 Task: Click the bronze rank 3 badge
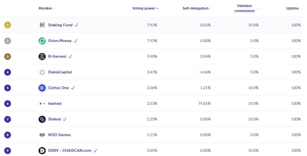8,57
